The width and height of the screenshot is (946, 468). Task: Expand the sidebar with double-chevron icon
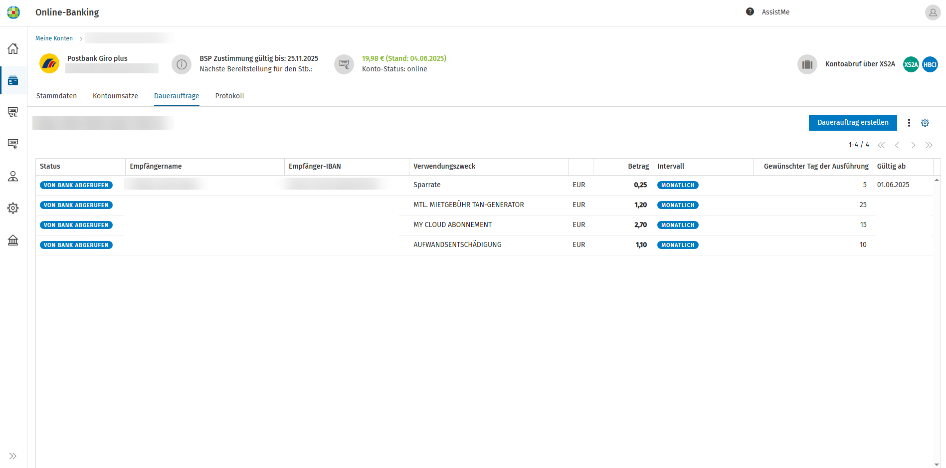point(13,456)
